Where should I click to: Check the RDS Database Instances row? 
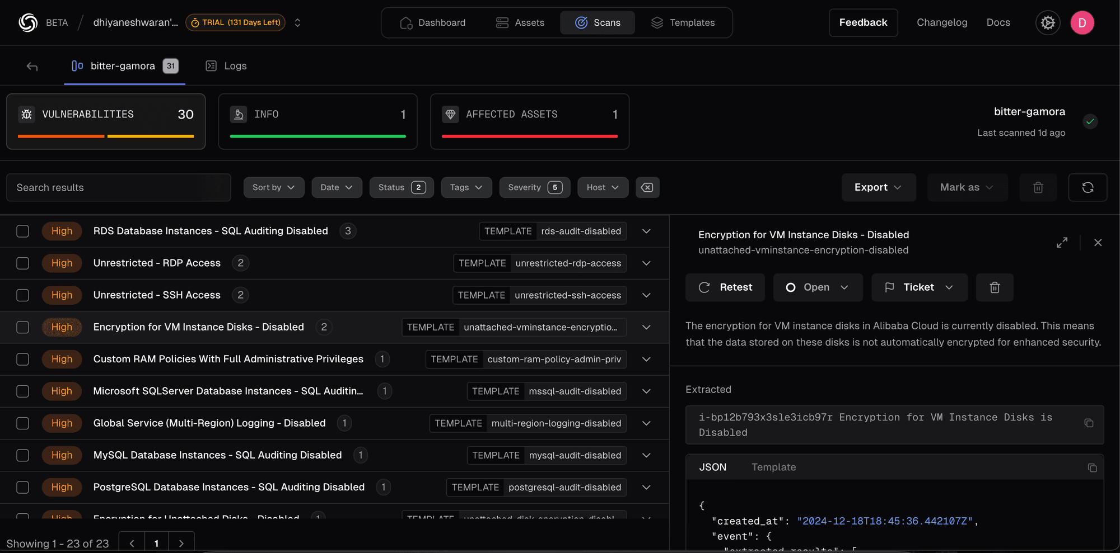[23, 231]
